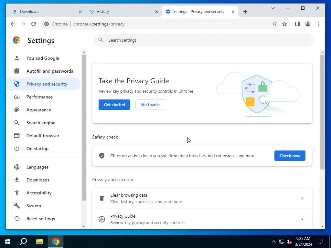The height and width of the screenshot is (248, 331).
Task: Show hidden system tray icons
Action: point(273,242)
